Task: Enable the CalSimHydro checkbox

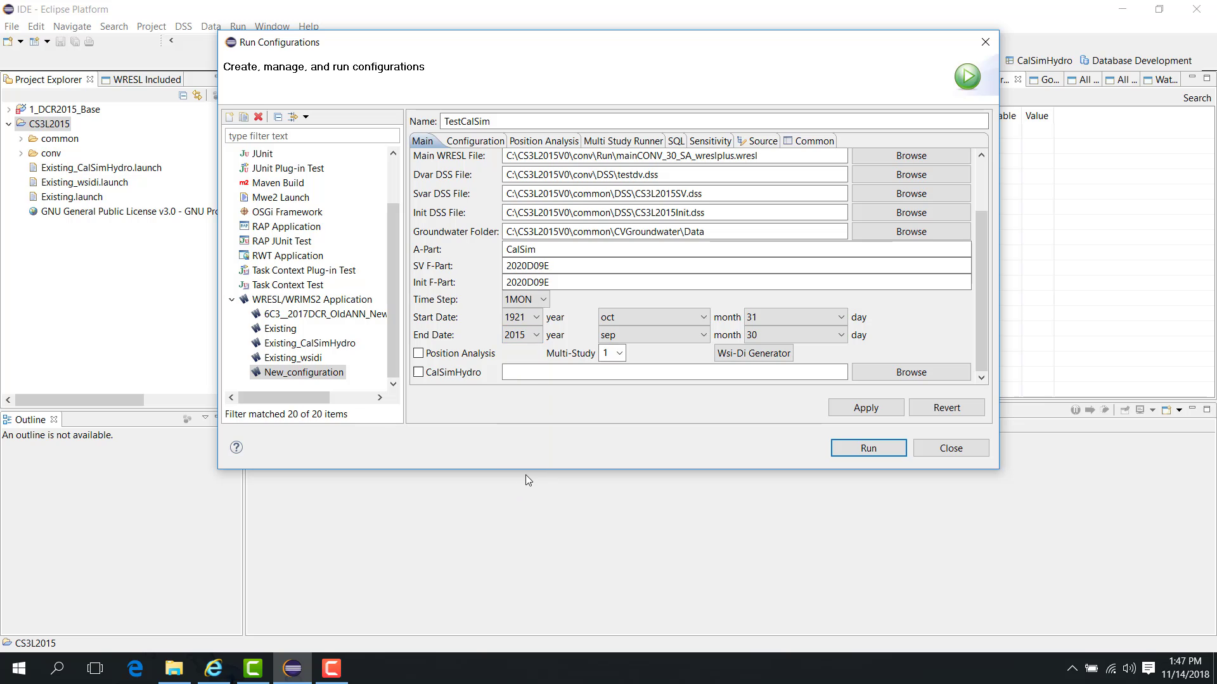Action: [418, 372]
